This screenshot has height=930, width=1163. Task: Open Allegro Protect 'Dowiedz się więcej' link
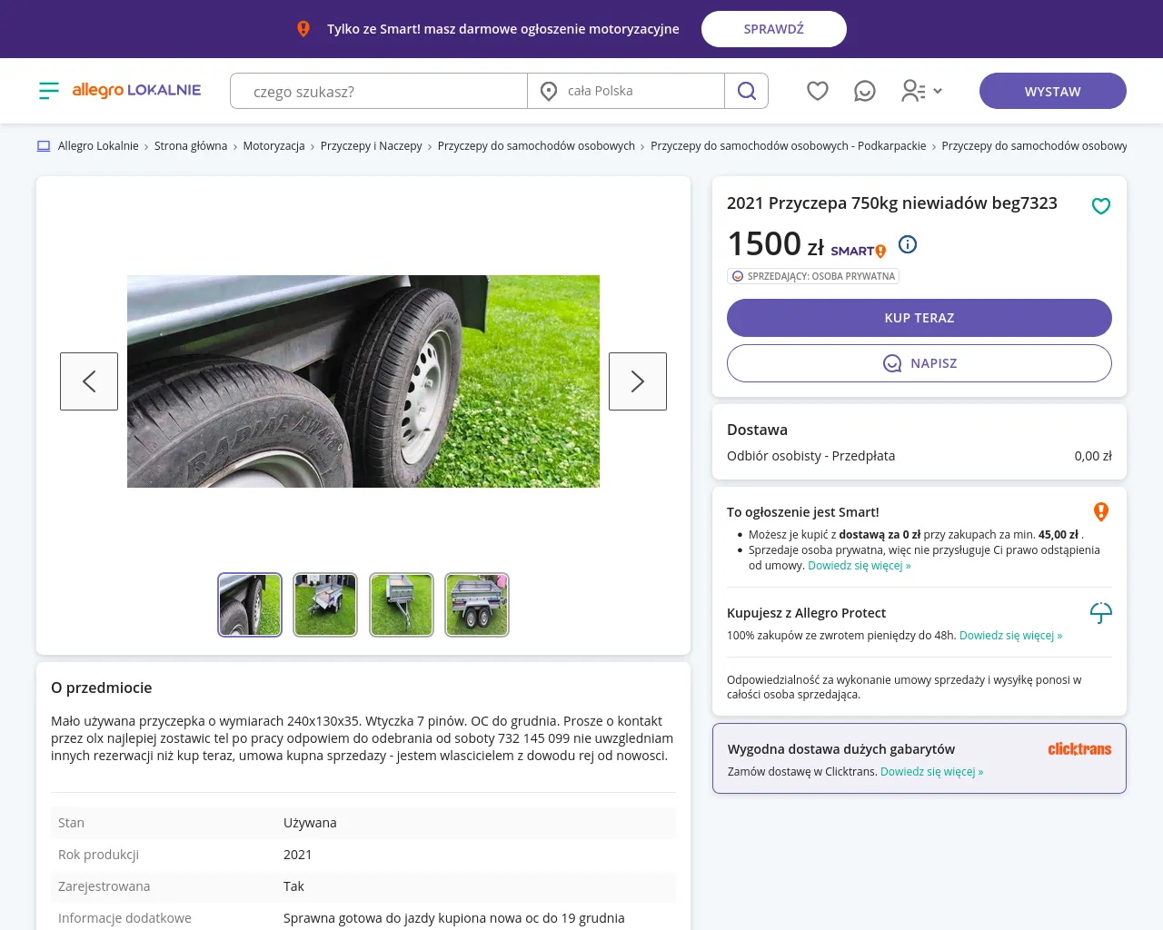click(1011, 636)
